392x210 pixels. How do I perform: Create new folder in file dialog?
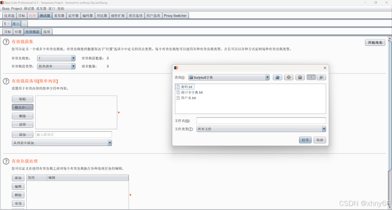click(300, 77)
